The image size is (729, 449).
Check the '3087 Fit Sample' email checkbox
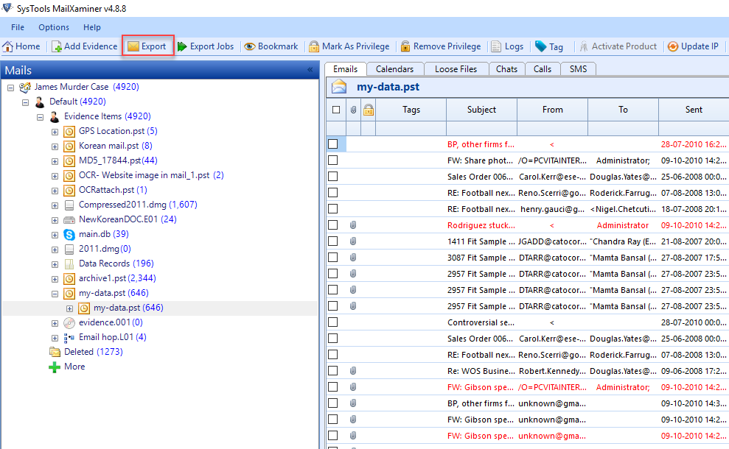pos(333,257)
